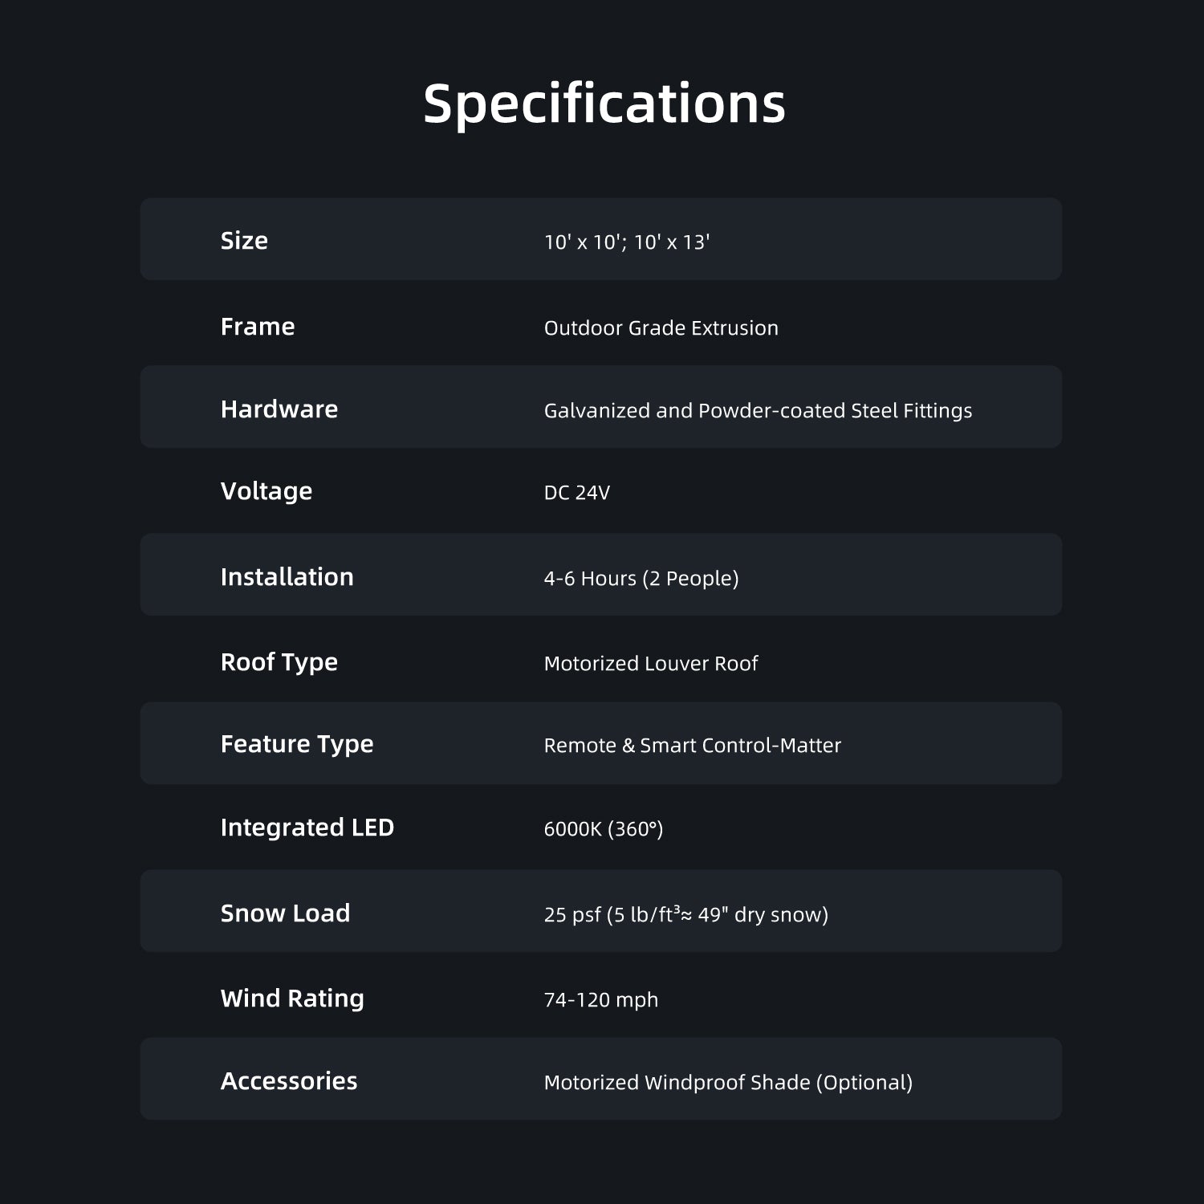Click Motorized Windproof Shade (Optional) text

[728, 1083]
